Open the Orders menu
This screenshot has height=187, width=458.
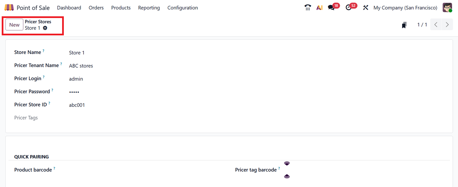point(96,7)
